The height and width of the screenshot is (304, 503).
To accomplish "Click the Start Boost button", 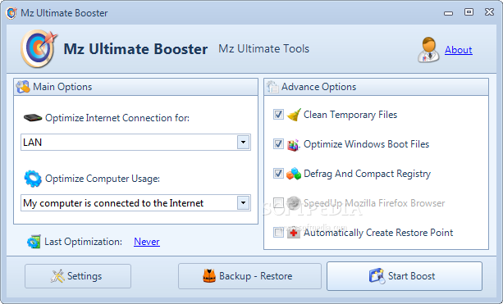I will [x=405, y=276].
